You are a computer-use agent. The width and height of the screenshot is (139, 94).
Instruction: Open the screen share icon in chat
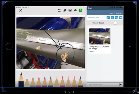pyautogui.click(x=117, y=18)
